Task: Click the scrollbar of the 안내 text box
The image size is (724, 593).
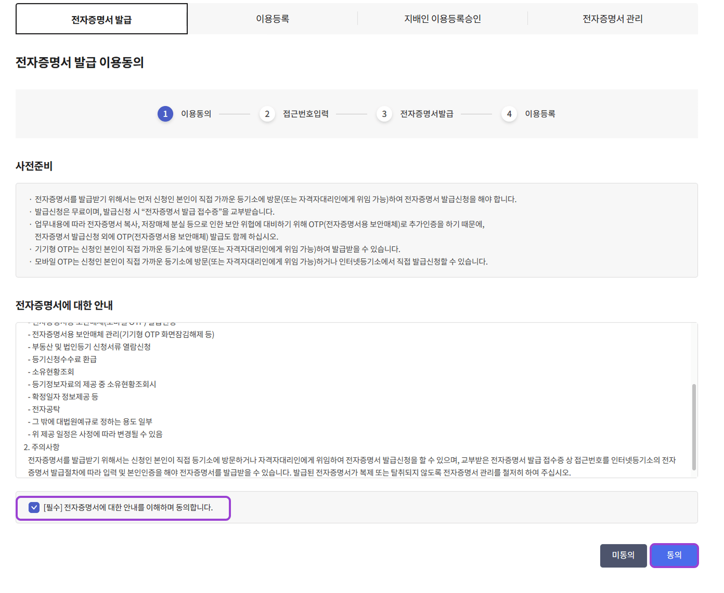Action: 694,426
